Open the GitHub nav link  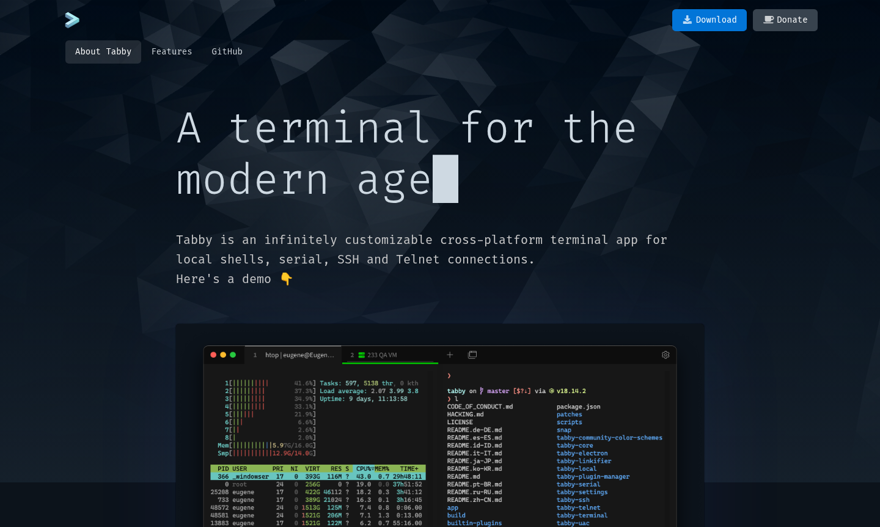click(x=227, y=52)
